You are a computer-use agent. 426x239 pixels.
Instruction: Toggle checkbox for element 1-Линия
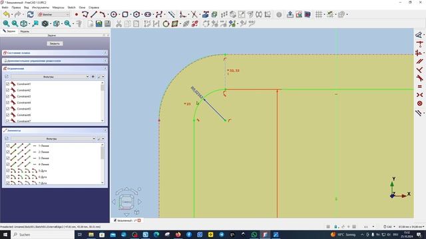pyautogui.click(x=7, y=146)
